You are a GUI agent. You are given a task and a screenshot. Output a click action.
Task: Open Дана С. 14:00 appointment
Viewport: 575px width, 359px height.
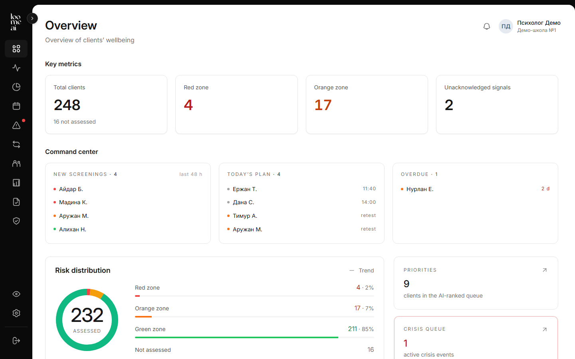pos(301,202)
